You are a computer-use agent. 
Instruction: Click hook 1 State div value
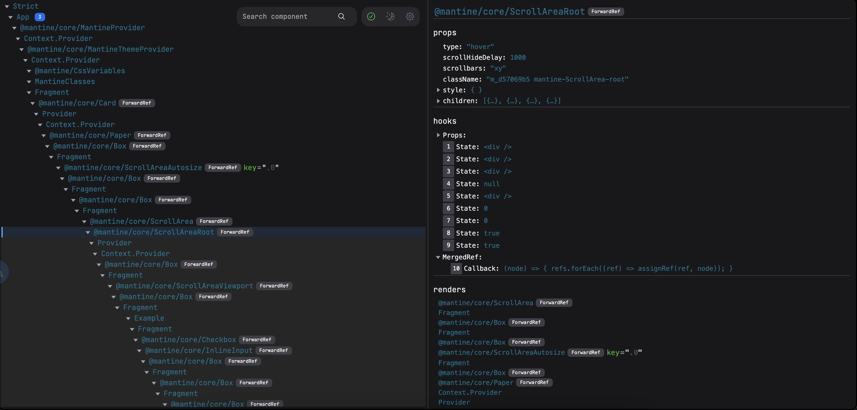(497, 147)
